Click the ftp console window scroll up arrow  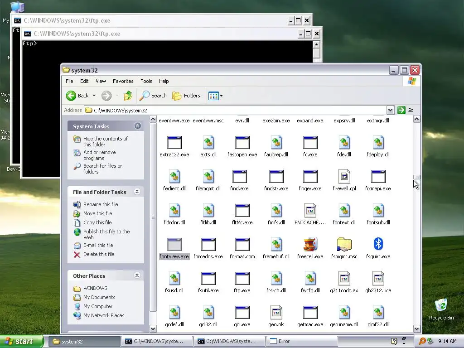316,45
